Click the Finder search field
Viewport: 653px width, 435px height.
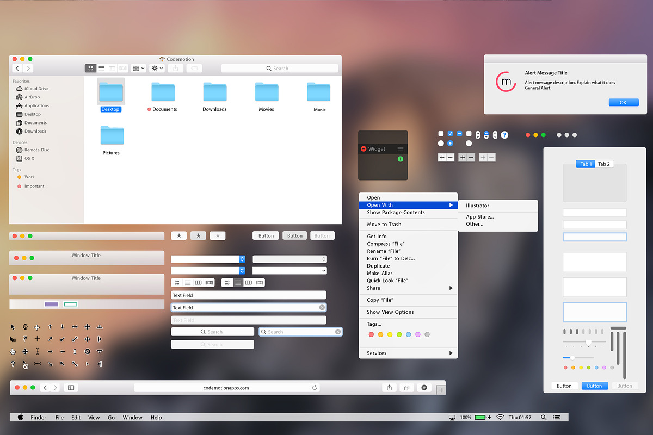[x=280, y=69]
